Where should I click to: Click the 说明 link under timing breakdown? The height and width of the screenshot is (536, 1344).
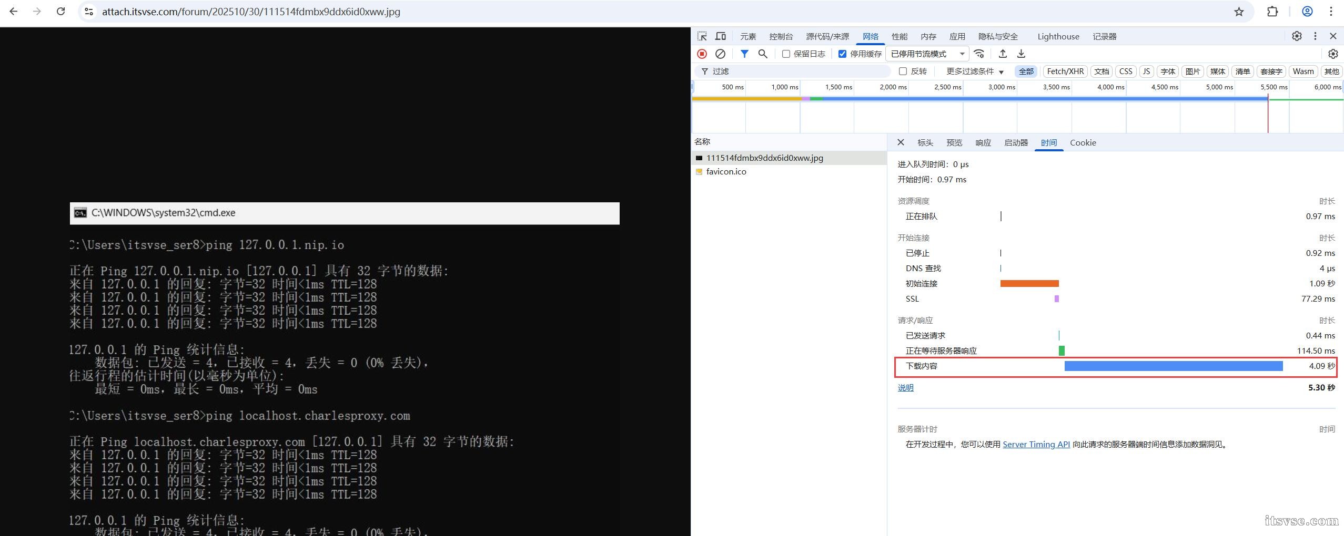(x=905, y=387)
